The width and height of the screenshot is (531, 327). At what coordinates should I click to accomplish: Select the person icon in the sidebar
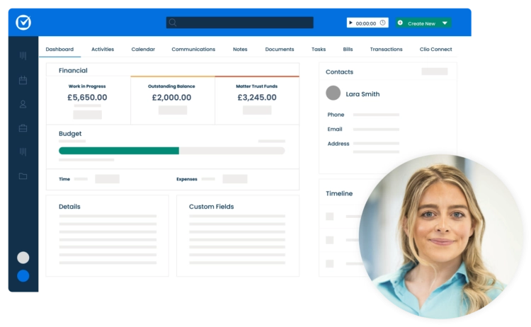pyautogui.click(x=23, y=104)
